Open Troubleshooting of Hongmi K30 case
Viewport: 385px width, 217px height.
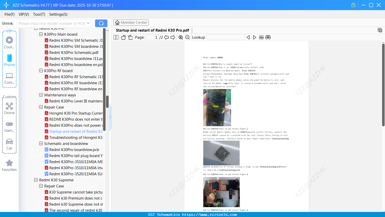[x=76, y=138]
